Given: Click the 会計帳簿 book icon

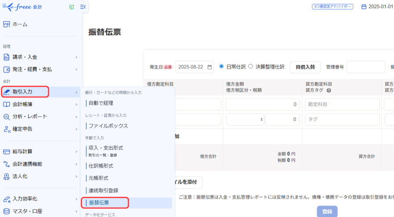Looking at the screenshot, I should (6, 104).
